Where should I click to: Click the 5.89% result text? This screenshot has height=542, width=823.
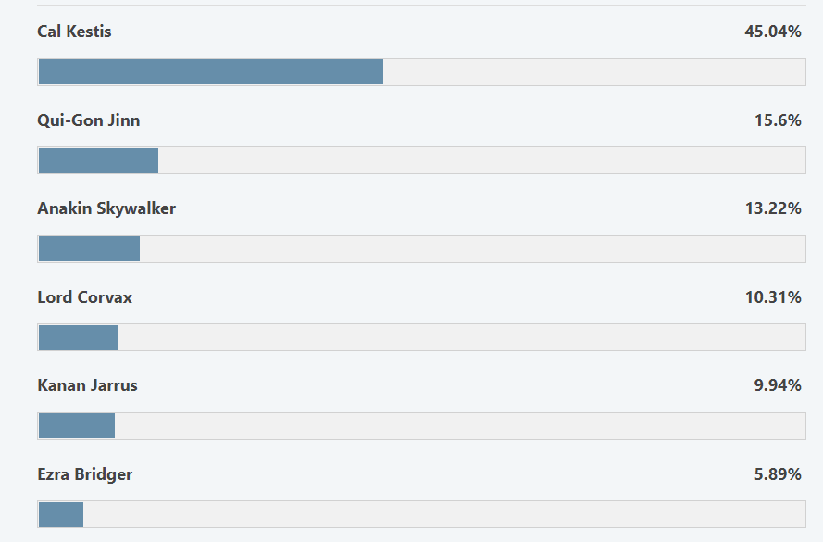(778, 474)
